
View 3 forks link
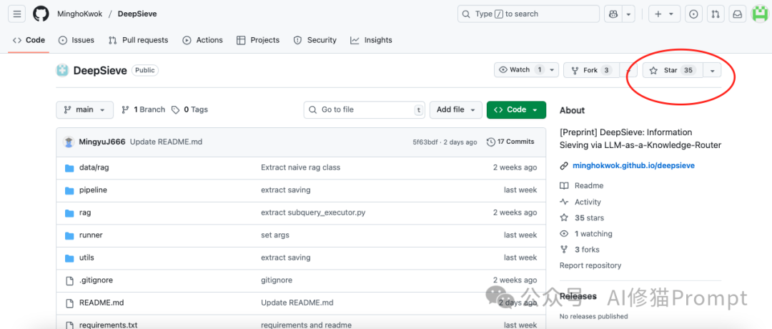pos(587,250)
